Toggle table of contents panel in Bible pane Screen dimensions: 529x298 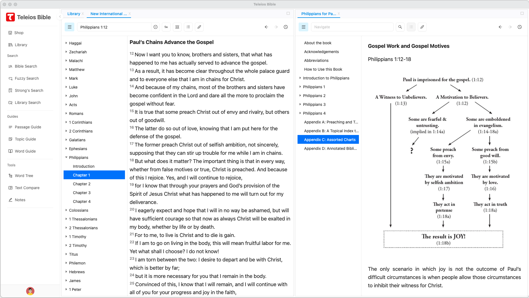70,27
